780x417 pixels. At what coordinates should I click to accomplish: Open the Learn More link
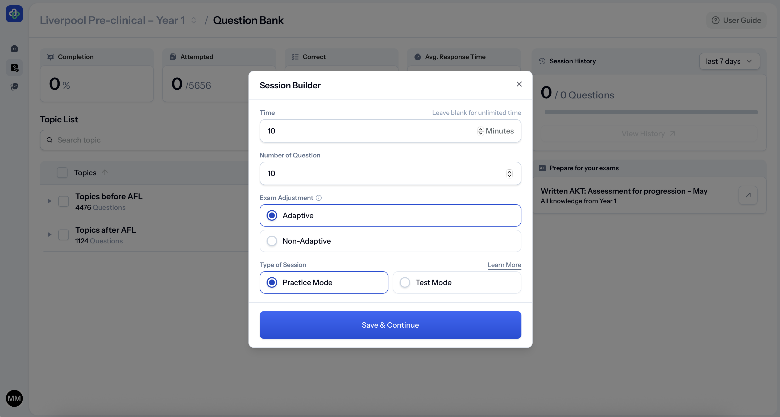tap(504, 265)
